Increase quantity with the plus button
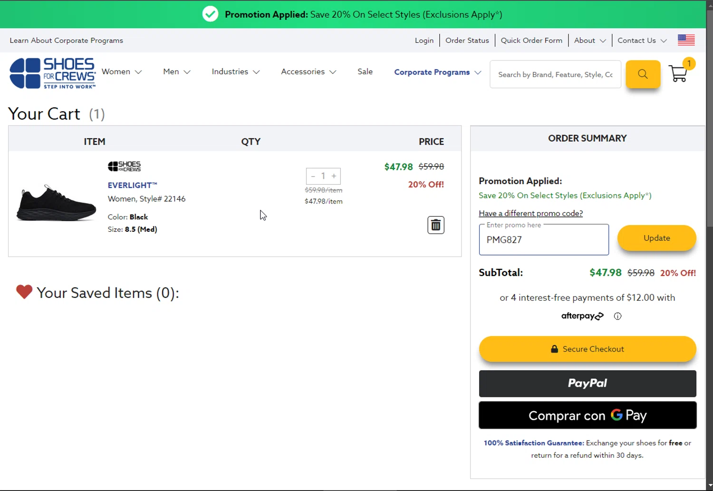713x491 pixels. 334,176
